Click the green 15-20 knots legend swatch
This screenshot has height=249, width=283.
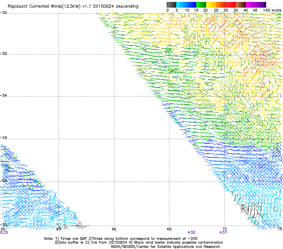tap(201, 5)
